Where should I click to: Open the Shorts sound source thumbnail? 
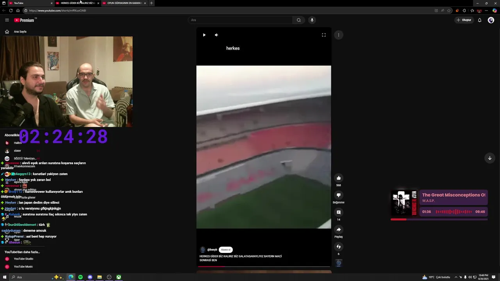[339, 263]
